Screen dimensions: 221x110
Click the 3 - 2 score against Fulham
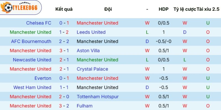click(x=64, y=106)
